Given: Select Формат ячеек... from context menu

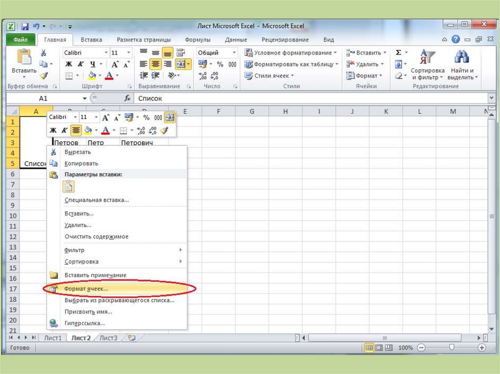Looking at the screenshot, I should point(86,289).
